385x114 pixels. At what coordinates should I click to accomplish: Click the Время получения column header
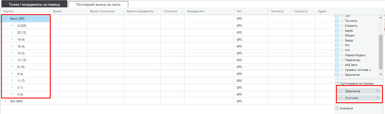(102, 11)
